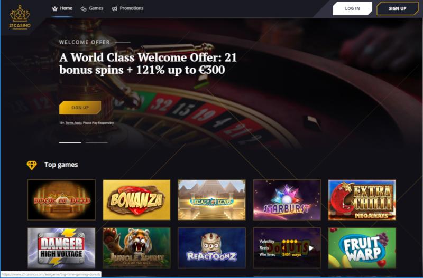Open the Games menu item
Viewport: 423px width, 278px height.
[96, 8]
